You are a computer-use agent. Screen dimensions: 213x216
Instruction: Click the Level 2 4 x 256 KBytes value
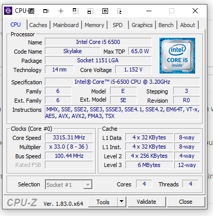click(x=149, y=156)
